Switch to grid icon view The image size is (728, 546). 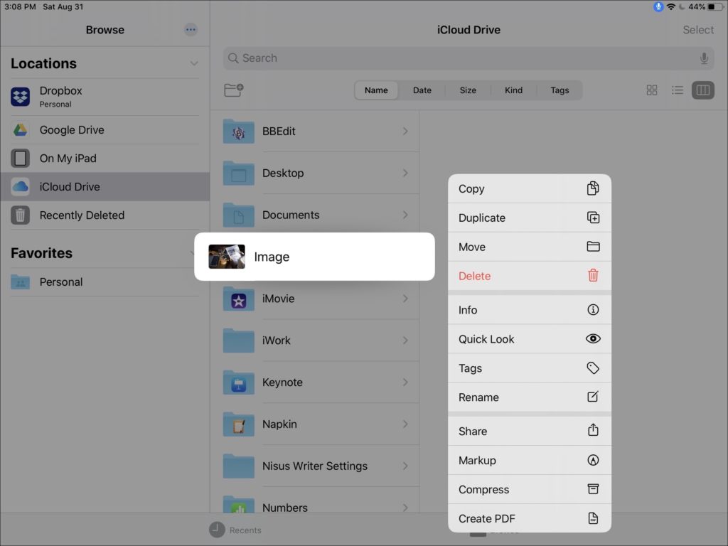pos(651,90)
